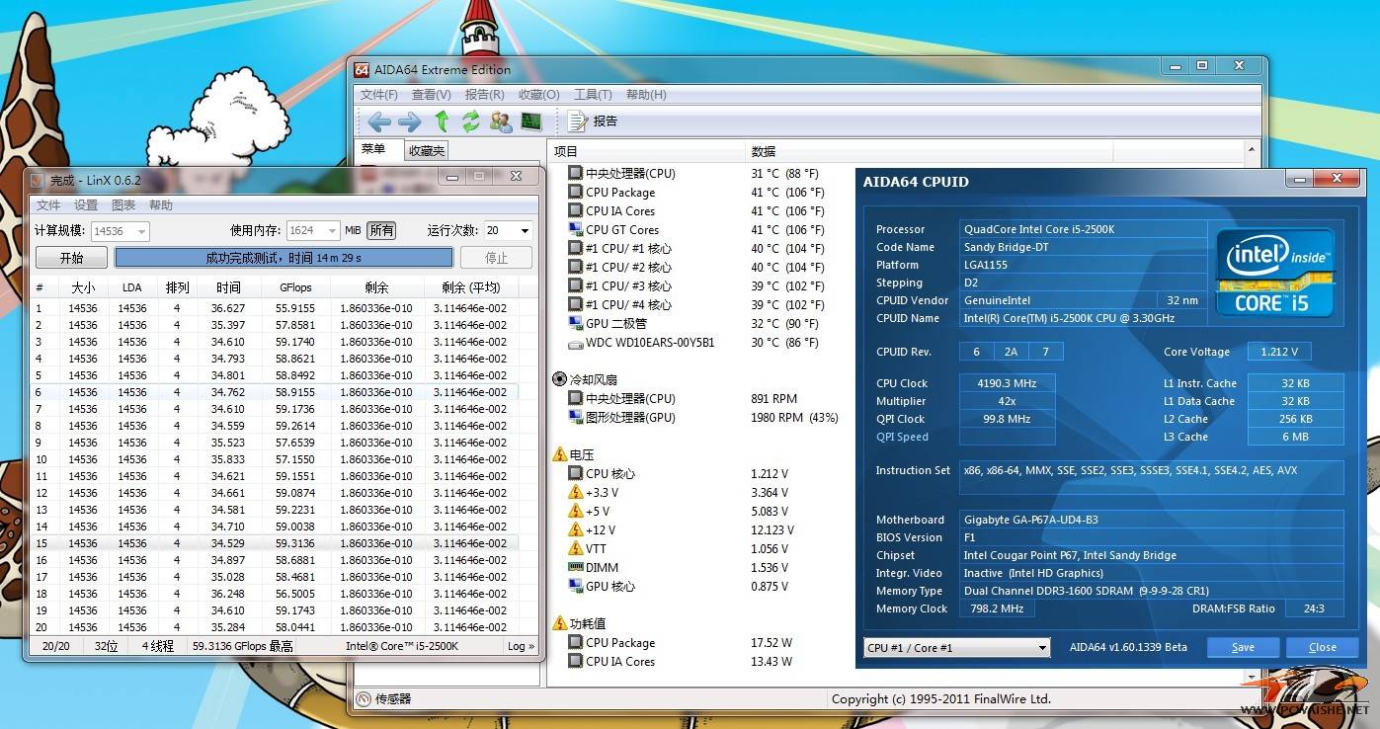Open the 工具(T) menu in AIDA64
Screen dimensions: 1380x729
pyautogui.click(x=593, y=95)
